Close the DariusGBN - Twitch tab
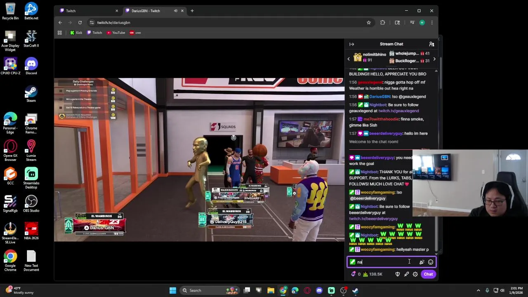This screenshot has height=297, width=528. pyautogui.click(x=182, y=11)
